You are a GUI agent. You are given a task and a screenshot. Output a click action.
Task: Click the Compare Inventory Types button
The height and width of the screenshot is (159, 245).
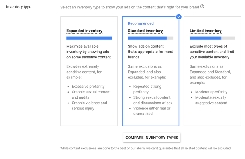pos(152,138)
